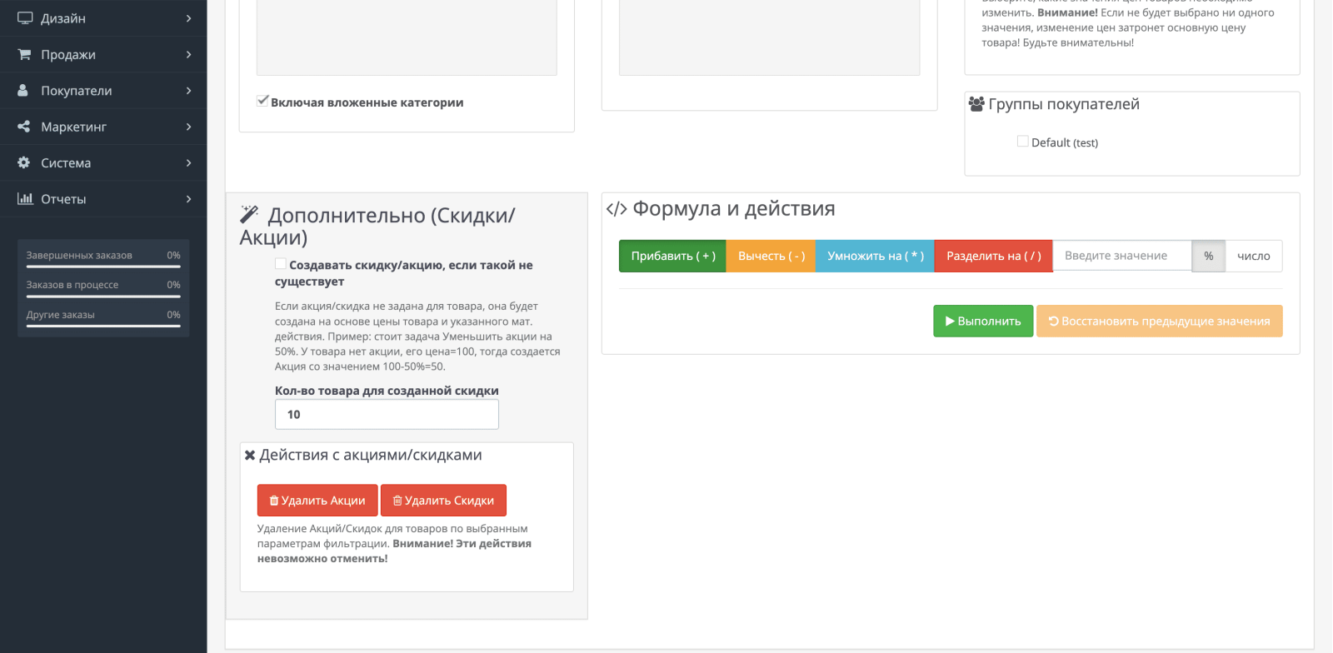Run the formula with Выполнить button
1333x653 pixels.
pos(983,321)
